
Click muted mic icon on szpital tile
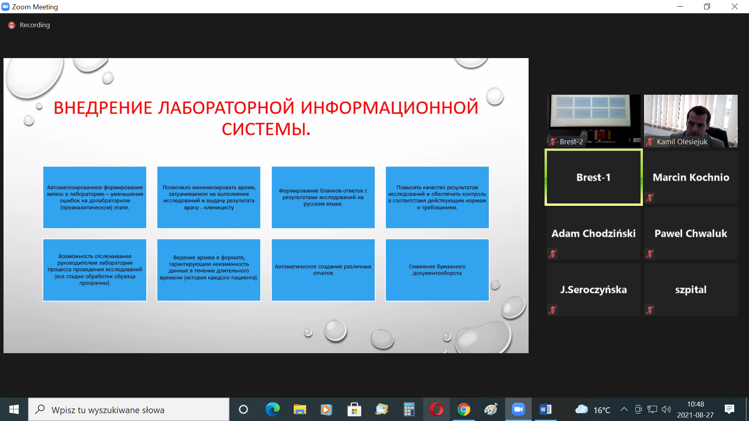[x=650, y=310]
